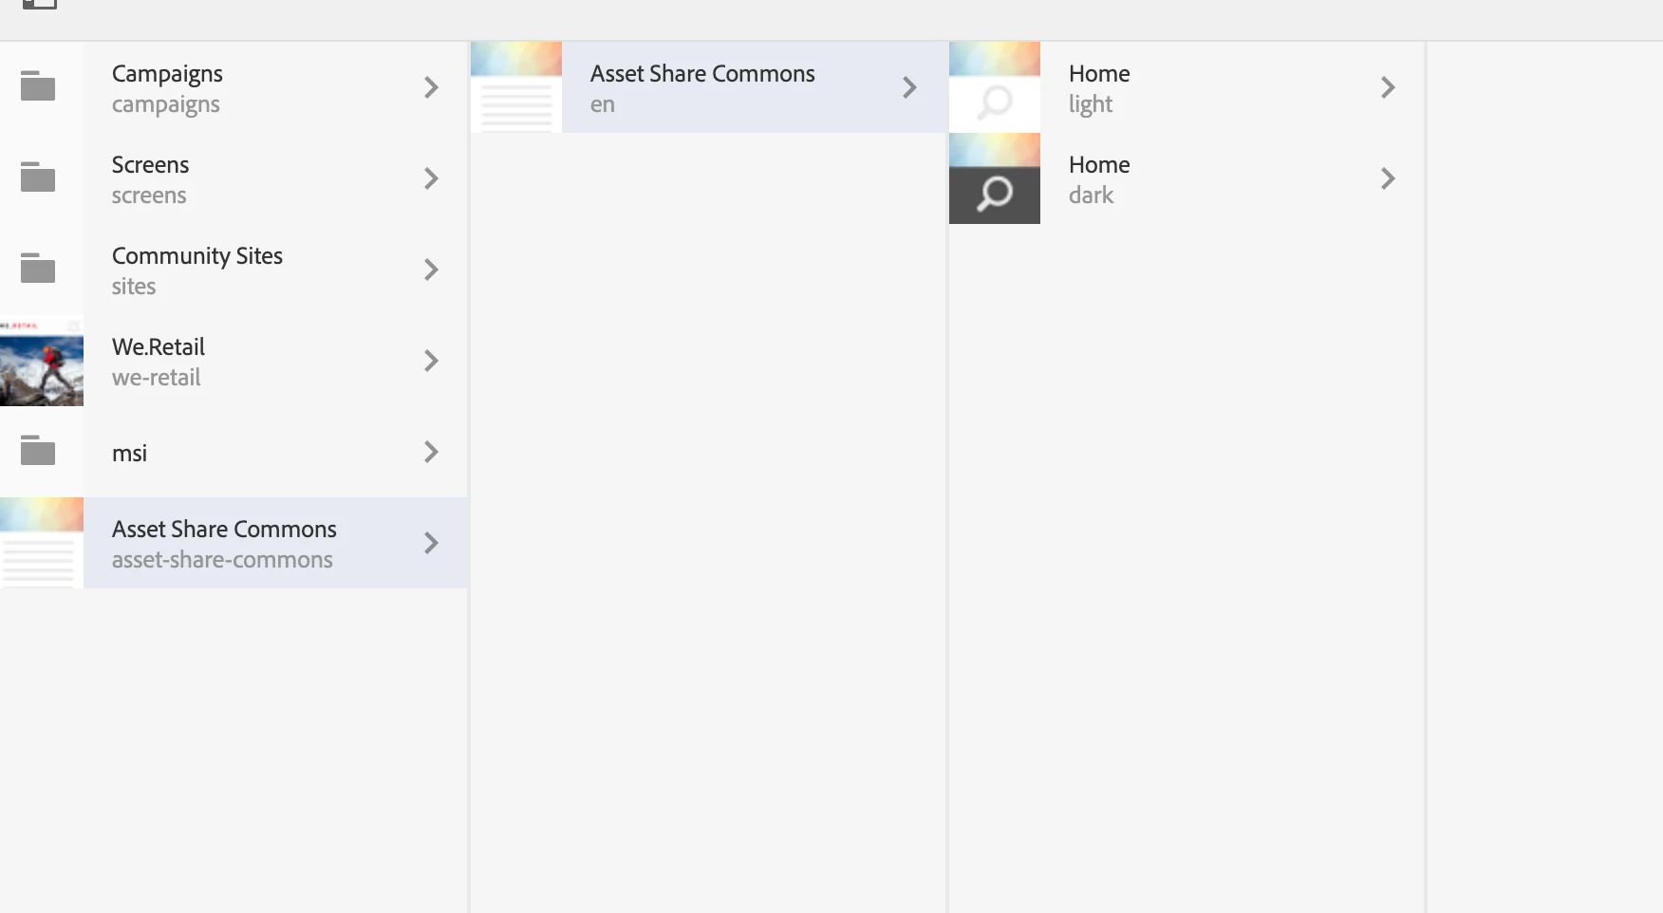Expand the Asset Share Commons en chevron
1663x913 pixels.
(909, 87)
